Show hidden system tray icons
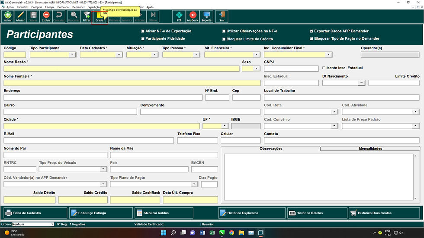Viewport: 424px width, 238px height. tap(375, 233)
